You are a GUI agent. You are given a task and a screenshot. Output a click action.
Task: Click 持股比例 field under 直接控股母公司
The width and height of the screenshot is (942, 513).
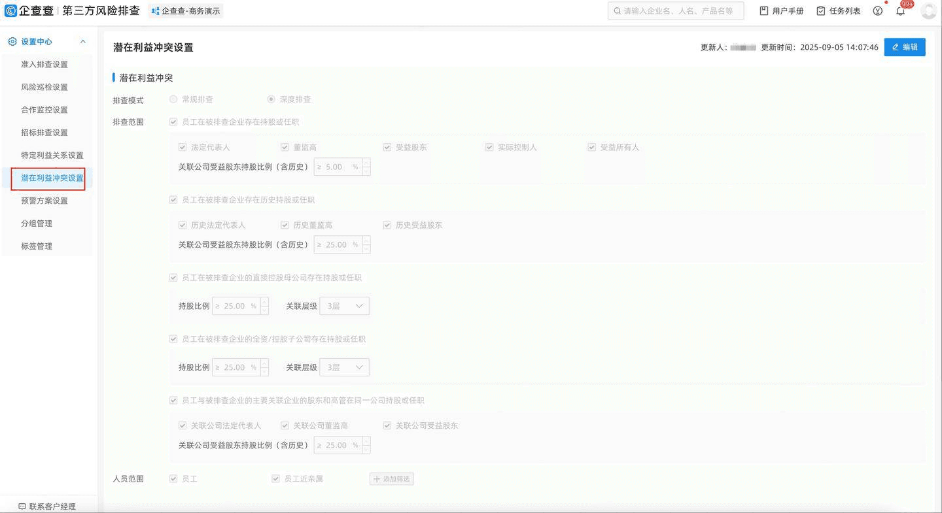point(240,306)
